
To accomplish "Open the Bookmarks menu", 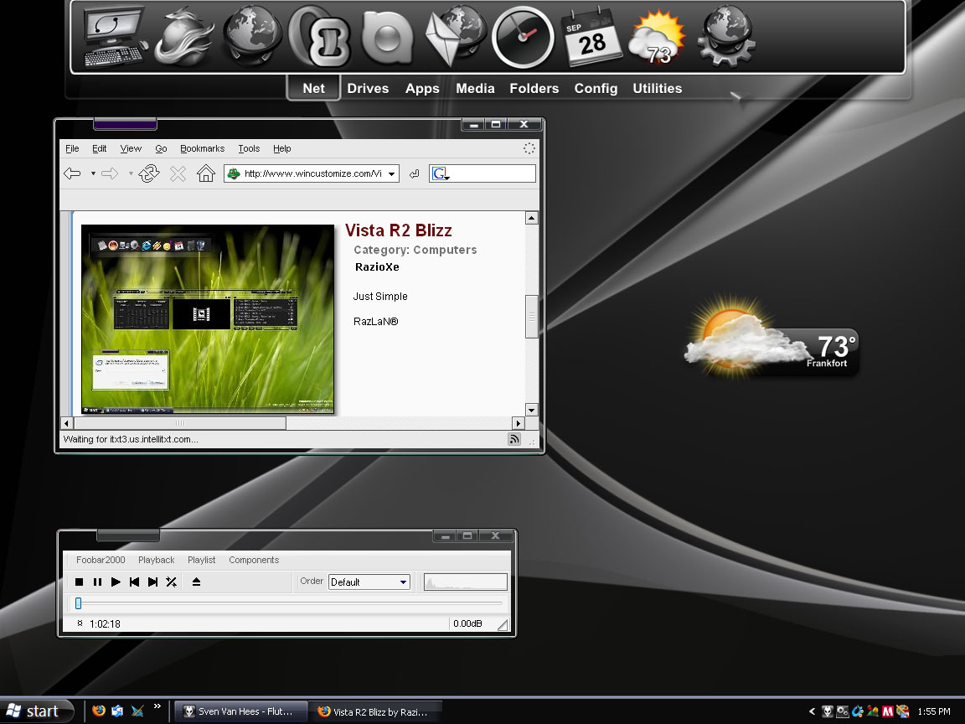I will click(x=203, y=148).
